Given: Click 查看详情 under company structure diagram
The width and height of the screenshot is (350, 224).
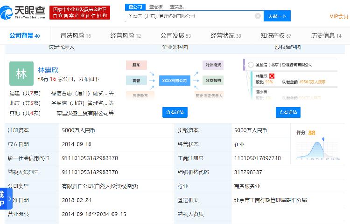Looking at the screenshot, I should [x=175, y=112].
